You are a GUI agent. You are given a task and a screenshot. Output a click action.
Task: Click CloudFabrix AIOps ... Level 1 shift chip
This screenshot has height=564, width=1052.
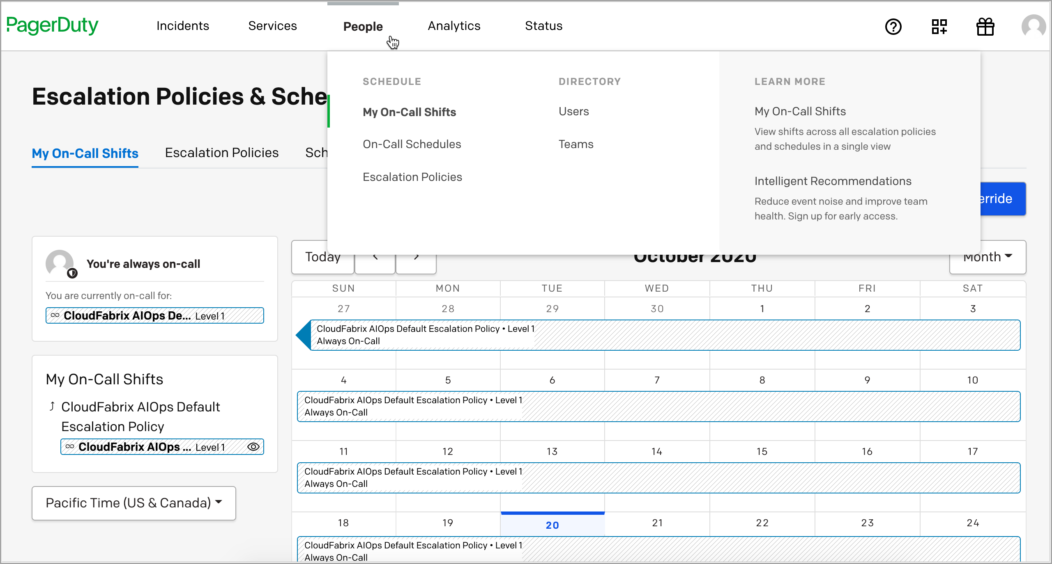(x=162, y=447)
